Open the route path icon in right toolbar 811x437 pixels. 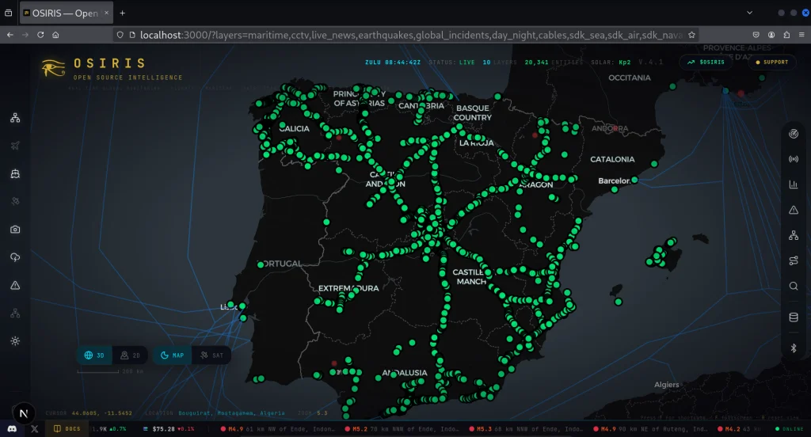click(794, 260)
